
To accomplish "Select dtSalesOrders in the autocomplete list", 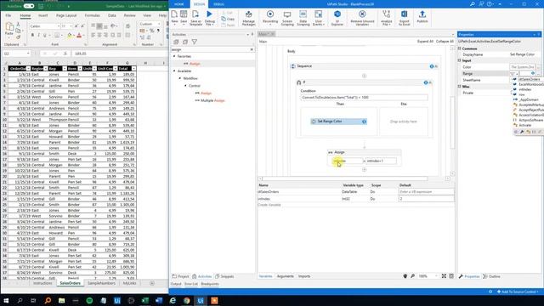I will click(529, 79).
